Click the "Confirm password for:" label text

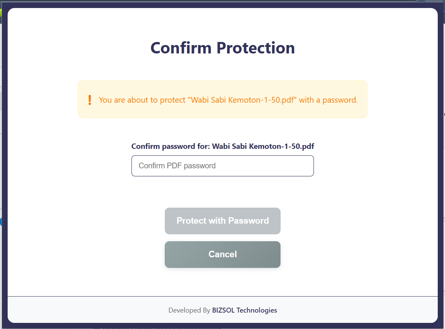coord(171,146)
